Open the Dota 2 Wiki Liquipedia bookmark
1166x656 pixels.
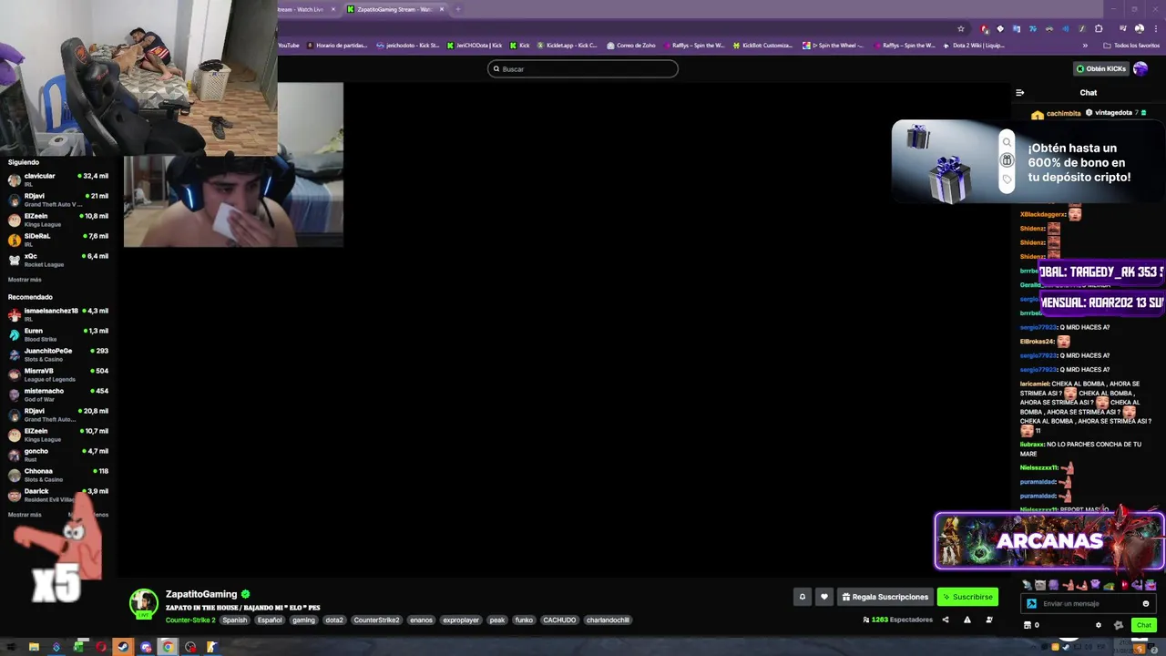click(973, 45)
